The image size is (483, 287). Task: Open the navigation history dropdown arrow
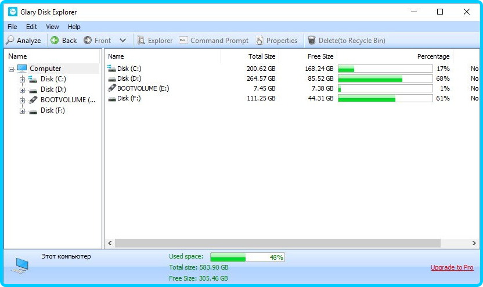click(122, 41)
